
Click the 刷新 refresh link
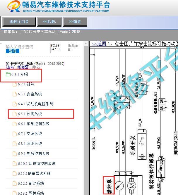(x=37, y=67)
